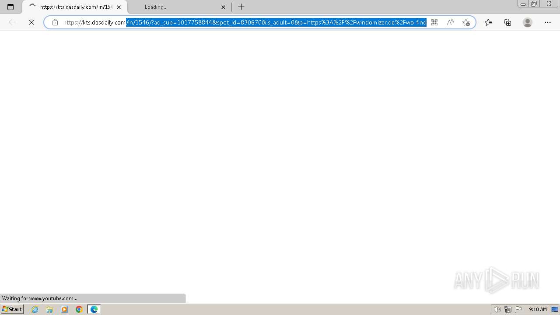Create QR code for this page
560x315 pixels.
point(434,22)
